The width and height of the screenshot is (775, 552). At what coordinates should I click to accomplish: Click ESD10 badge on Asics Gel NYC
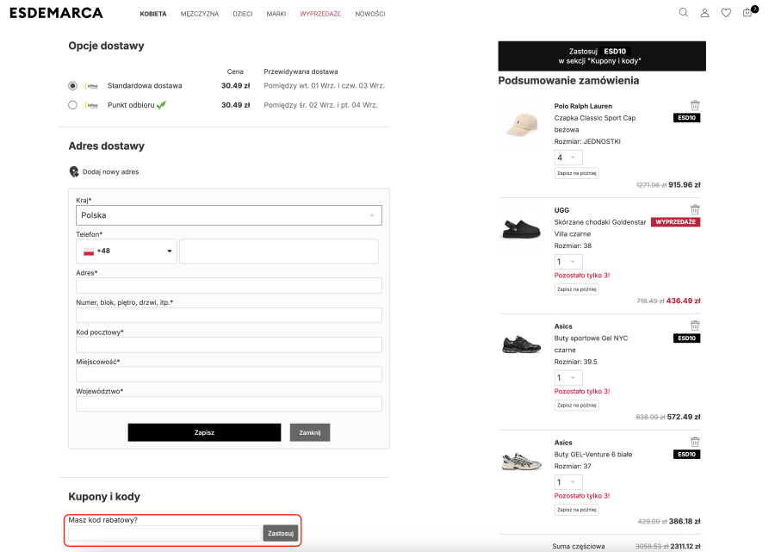[x=686, y=338]
